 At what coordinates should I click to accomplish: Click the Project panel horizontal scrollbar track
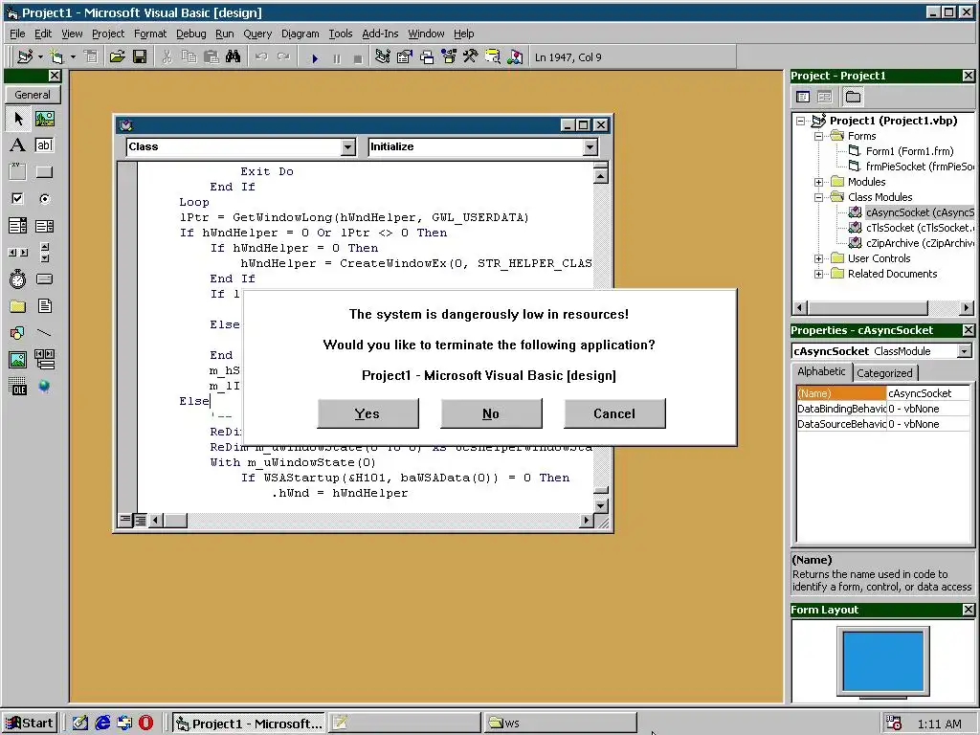coord(945,308)
